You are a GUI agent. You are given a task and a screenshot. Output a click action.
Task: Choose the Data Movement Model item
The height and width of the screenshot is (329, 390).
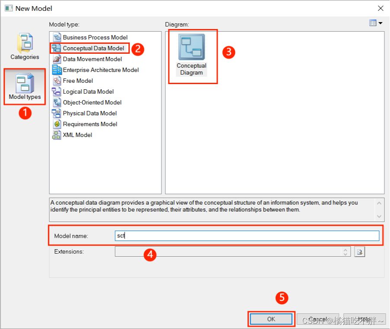click(92, 59)
